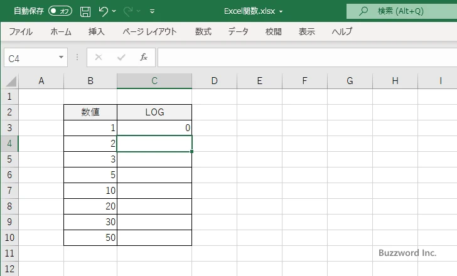457x276 pixels.
Task: Click the Redo arrow icon
Action: (127, 11)
